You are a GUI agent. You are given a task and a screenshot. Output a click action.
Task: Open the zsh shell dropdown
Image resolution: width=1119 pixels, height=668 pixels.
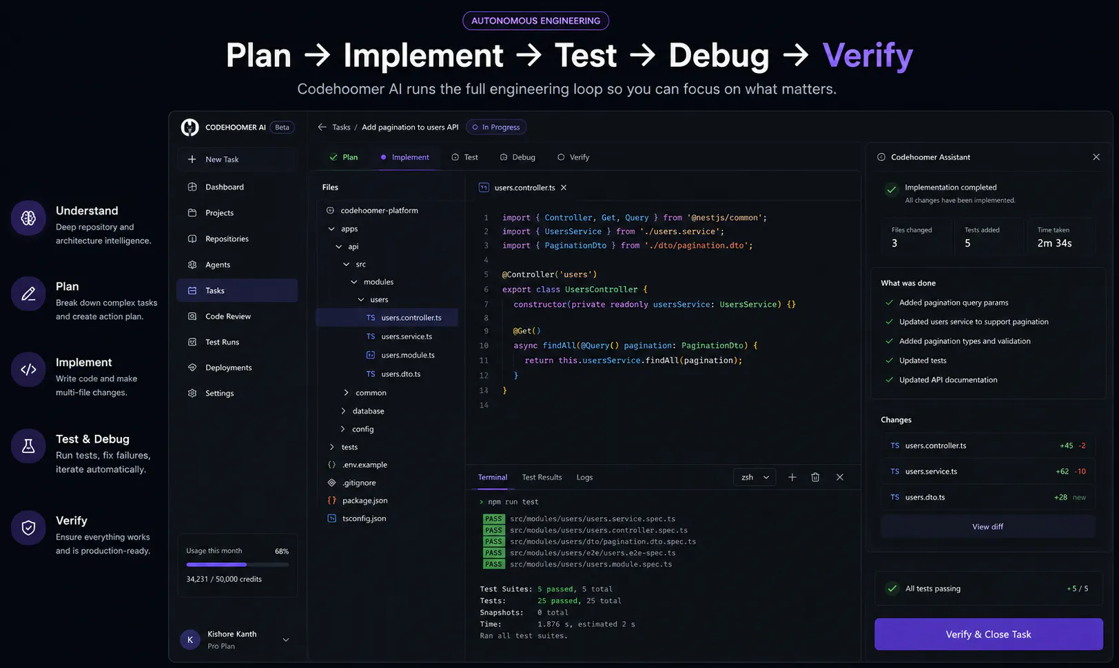click(755, 477)
